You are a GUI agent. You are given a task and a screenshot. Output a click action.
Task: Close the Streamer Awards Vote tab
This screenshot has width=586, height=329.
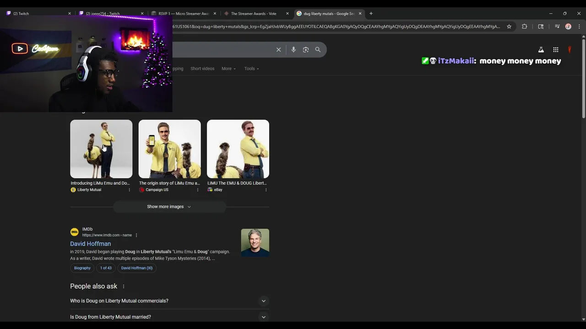point(288,14)
